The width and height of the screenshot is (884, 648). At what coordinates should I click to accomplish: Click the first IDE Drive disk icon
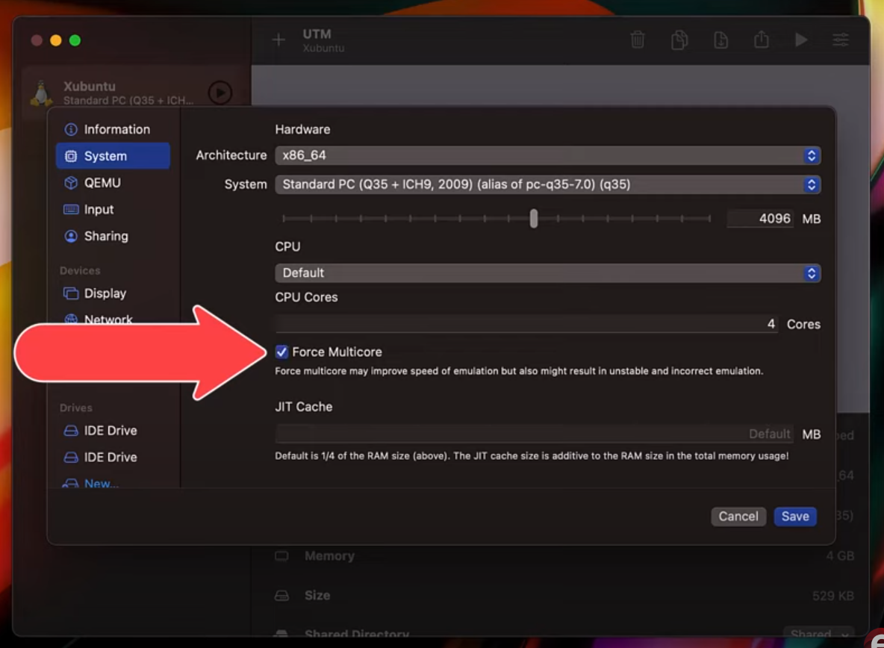[71, 431]
